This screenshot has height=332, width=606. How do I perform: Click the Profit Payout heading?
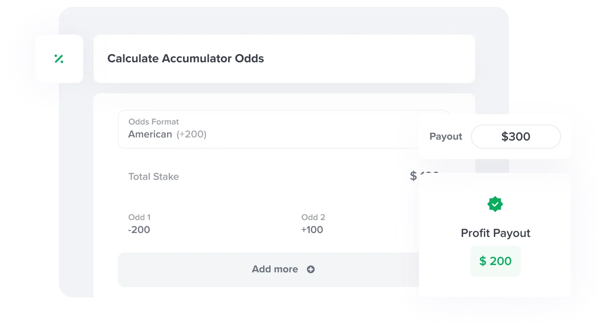point(496,233)
